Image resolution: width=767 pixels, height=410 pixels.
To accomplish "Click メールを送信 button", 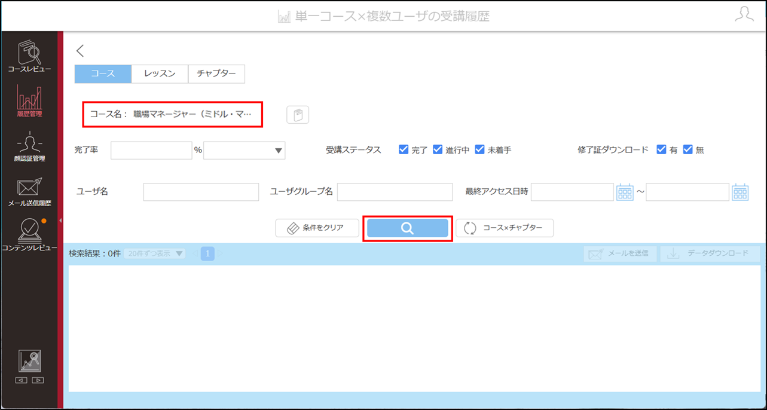I will [621, 253].
